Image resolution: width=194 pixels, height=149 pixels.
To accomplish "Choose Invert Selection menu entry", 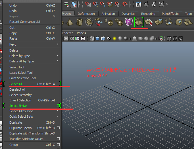I will pyautogui.click(x=32, y=100).
